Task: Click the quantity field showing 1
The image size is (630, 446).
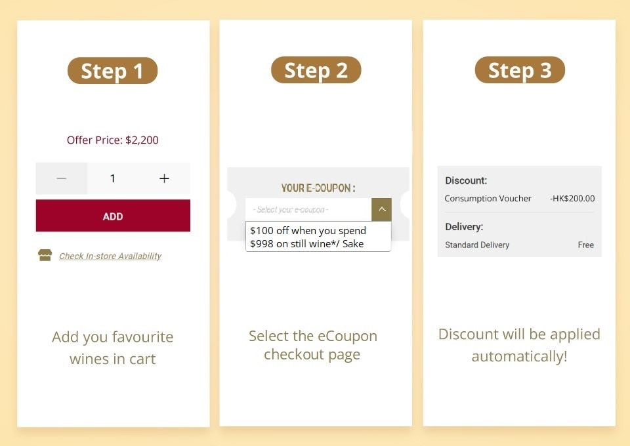Action: 113,178
